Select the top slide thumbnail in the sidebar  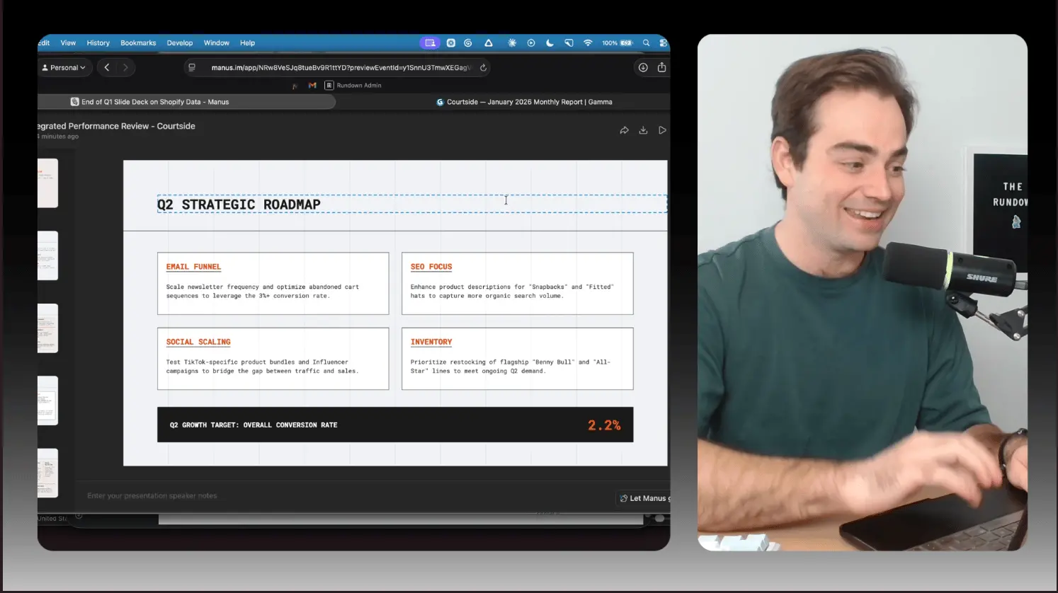point(47,183)
